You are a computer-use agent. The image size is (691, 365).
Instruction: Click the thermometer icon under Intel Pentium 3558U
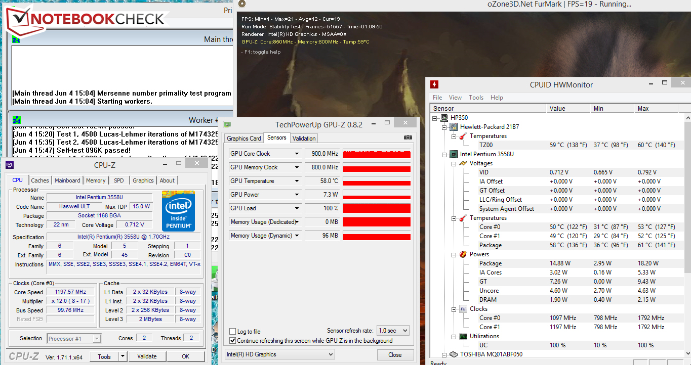point(463,218)
